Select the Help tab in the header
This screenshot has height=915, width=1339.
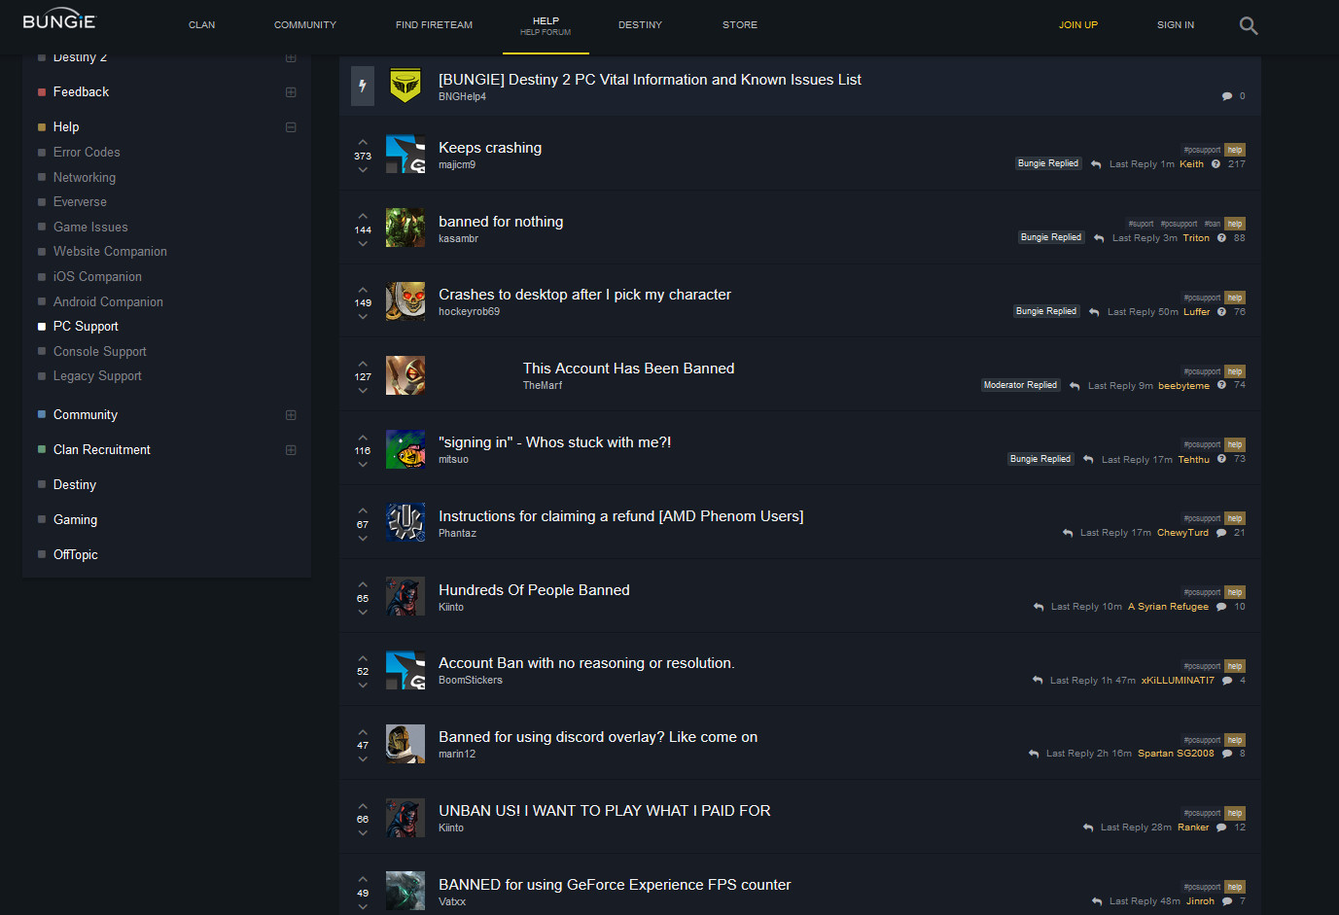[x=546, y=26]
